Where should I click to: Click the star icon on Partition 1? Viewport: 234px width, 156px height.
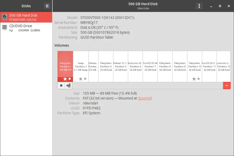tap(65, 79)
